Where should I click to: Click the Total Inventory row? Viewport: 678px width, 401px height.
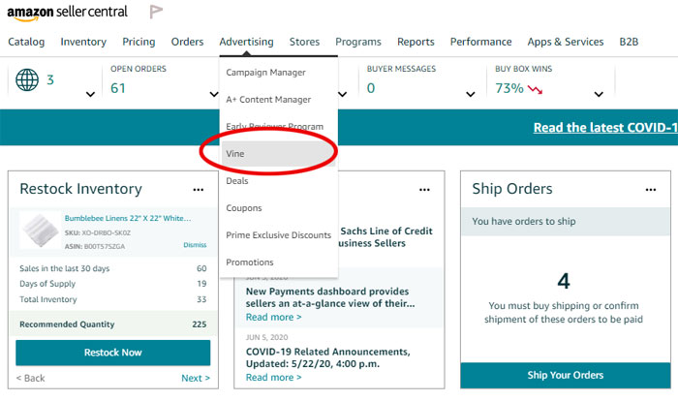pyautogui.click(x=113, y=299)
